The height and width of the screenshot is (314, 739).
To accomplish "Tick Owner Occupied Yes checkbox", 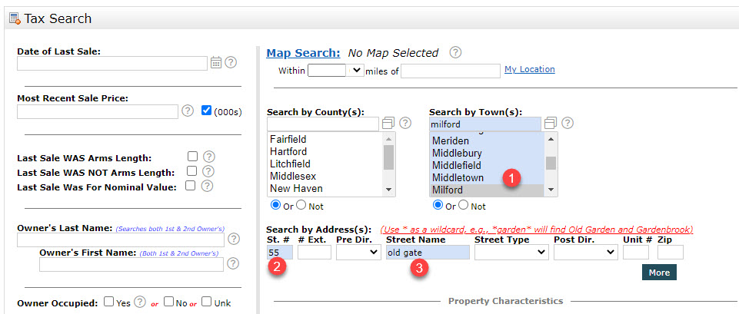I will coord(109,302).
